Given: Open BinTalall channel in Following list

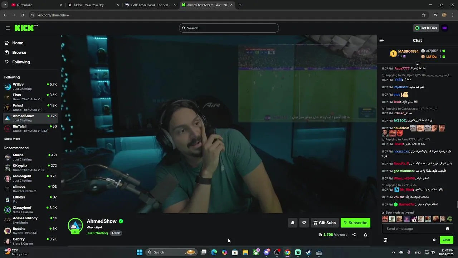Looking at the screenshot, I should point(30,128).
